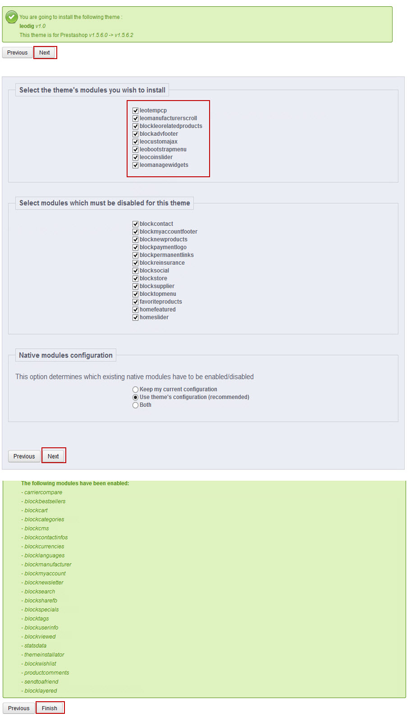Toggle the leomanagewidgets checkbox

tap(135, 165)
